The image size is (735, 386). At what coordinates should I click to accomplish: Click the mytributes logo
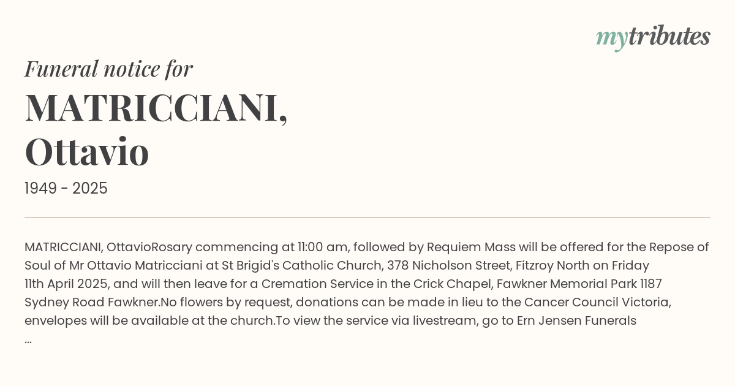(x=652, y=37)
